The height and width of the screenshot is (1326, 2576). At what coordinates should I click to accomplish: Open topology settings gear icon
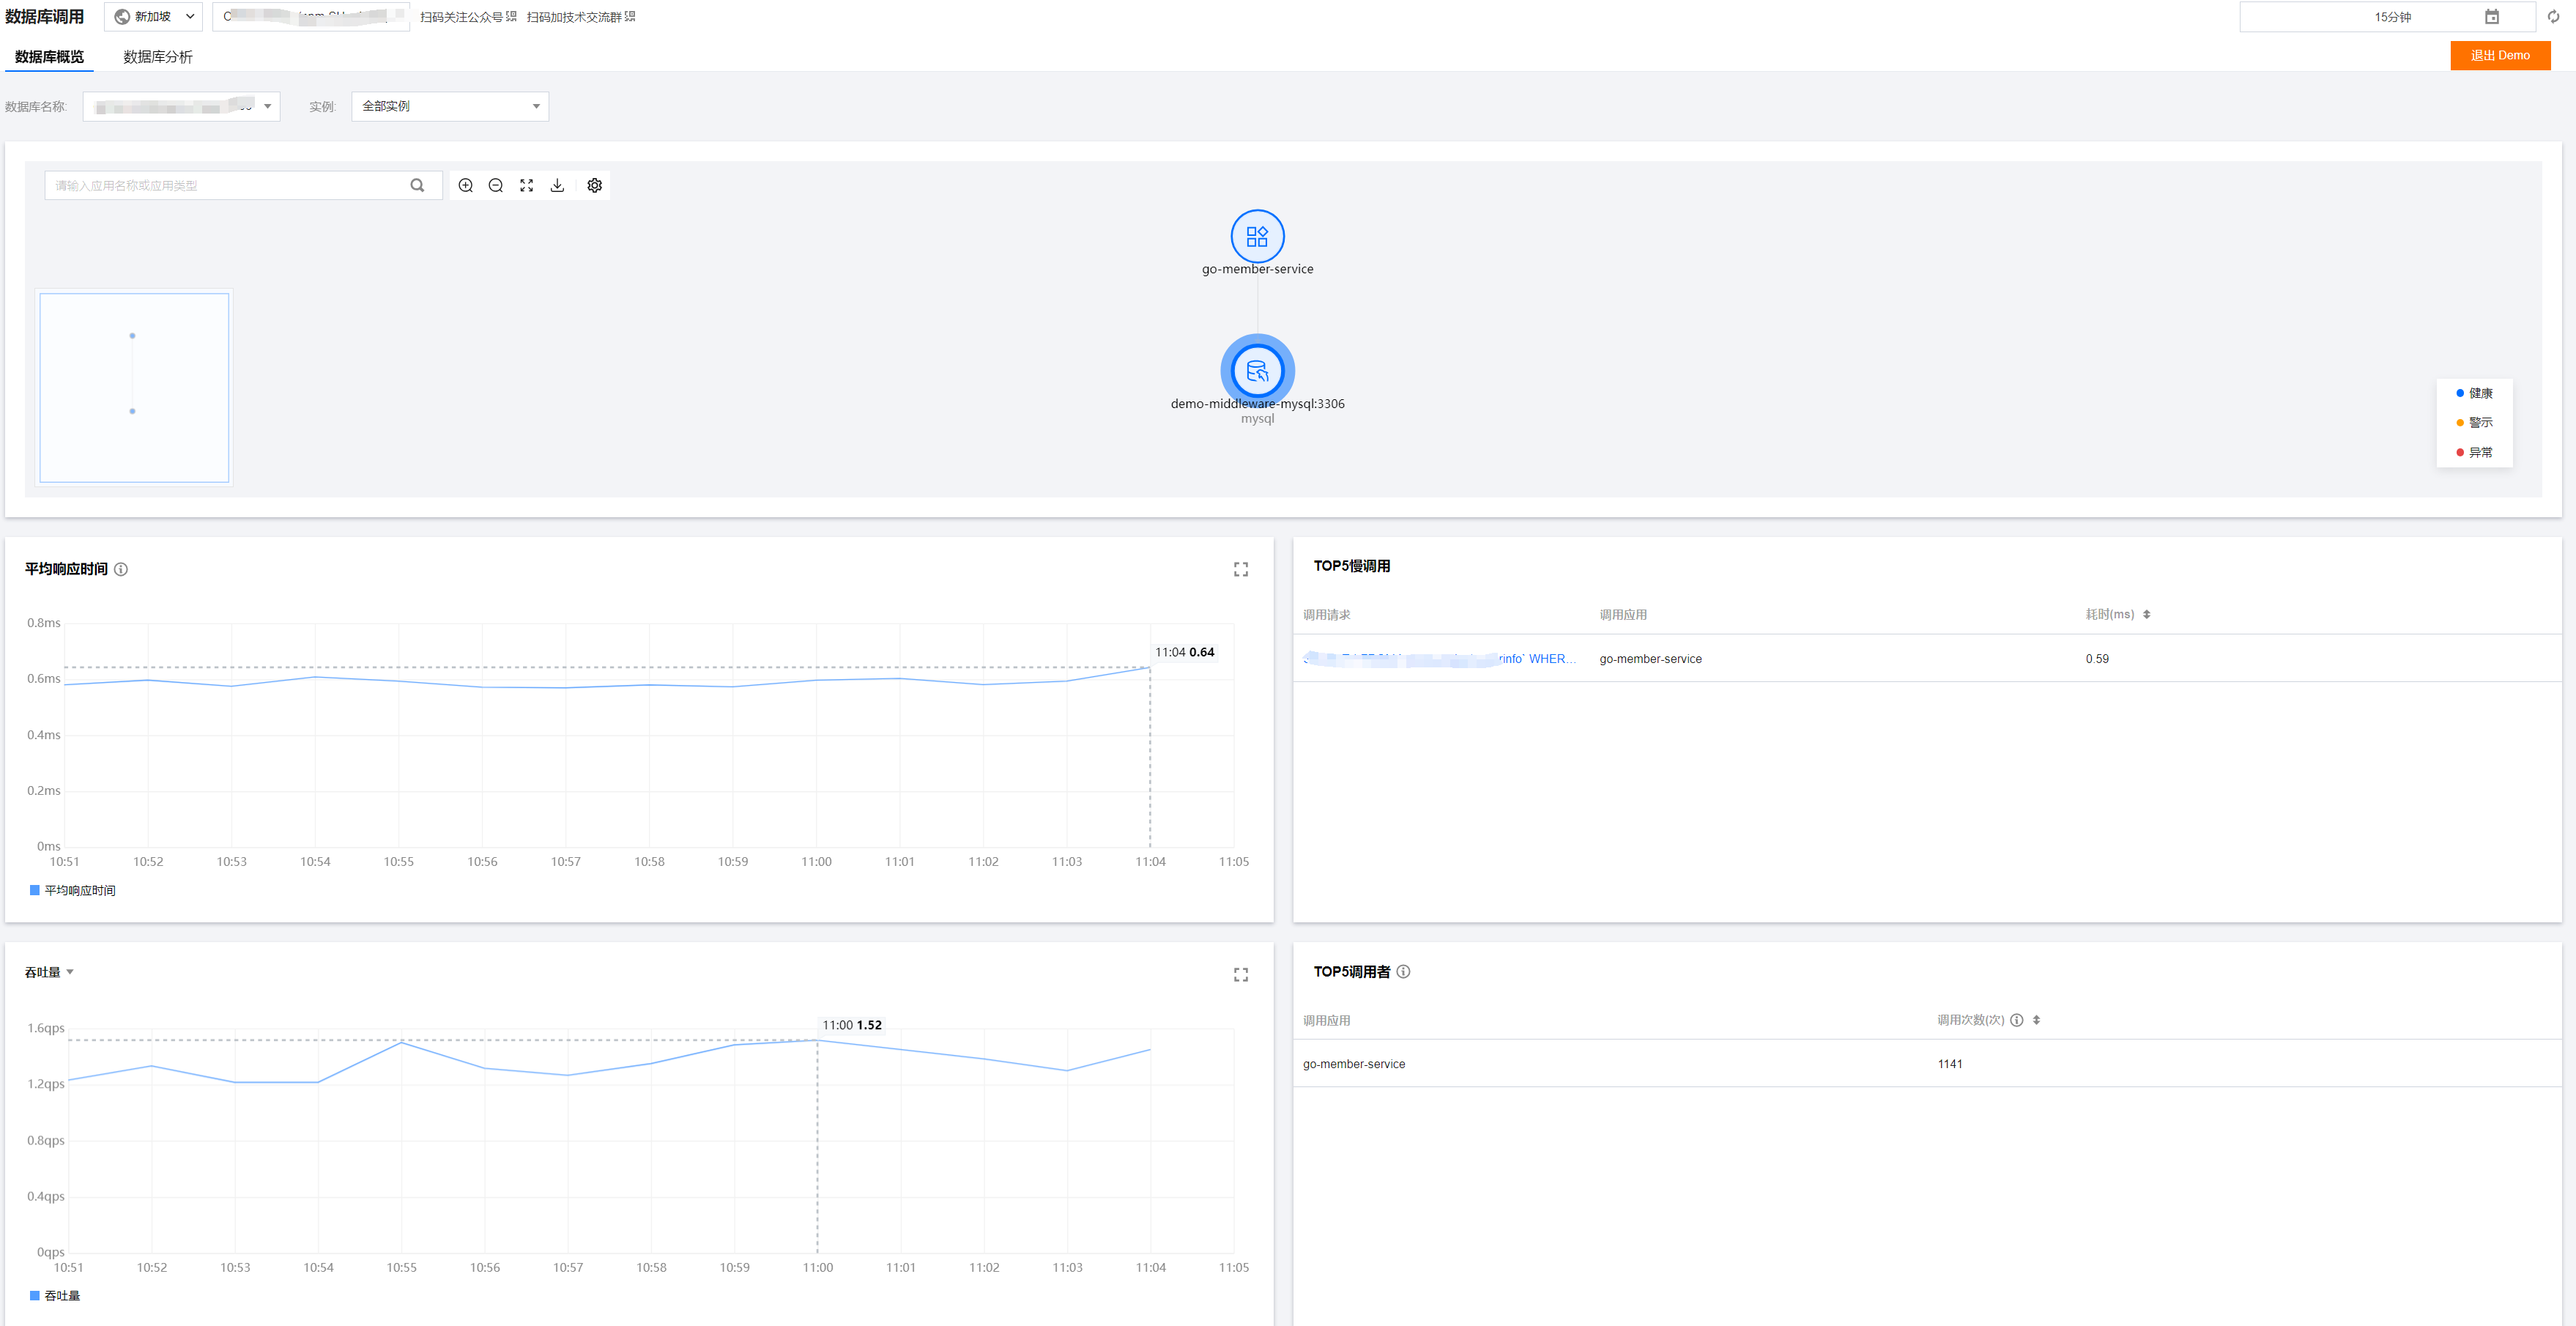pos(595,185)
